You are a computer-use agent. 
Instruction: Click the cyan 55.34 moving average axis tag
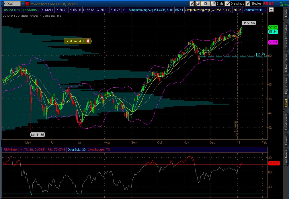[x=273, y=32]
